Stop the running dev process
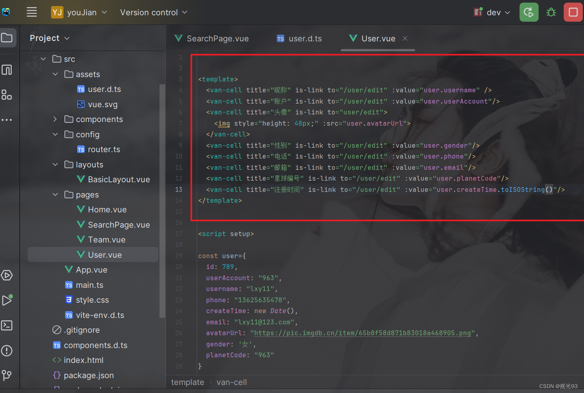584x393 pixels. (573, 12)
